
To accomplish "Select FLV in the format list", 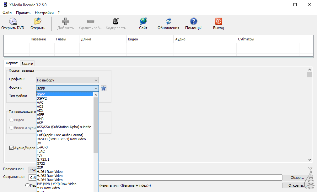I will 65,155.
